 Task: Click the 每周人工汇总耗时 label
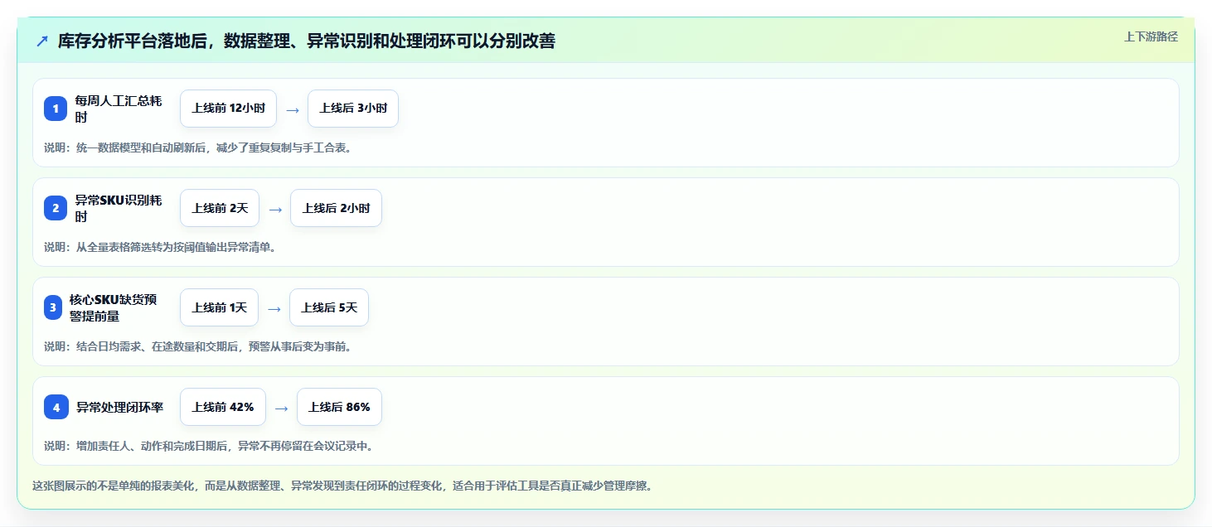(119, 109)
